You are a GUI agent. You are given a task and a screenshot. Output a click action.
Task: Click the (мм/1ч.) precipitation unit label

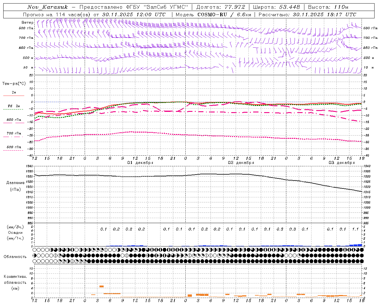point(15,238)
